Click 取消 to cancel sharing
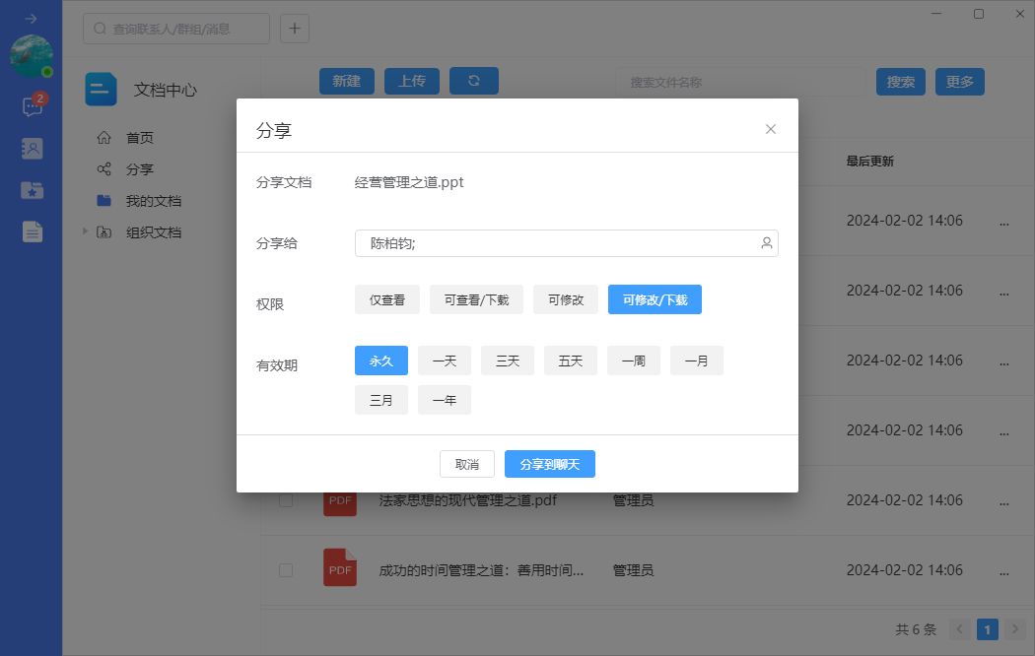 467,464
